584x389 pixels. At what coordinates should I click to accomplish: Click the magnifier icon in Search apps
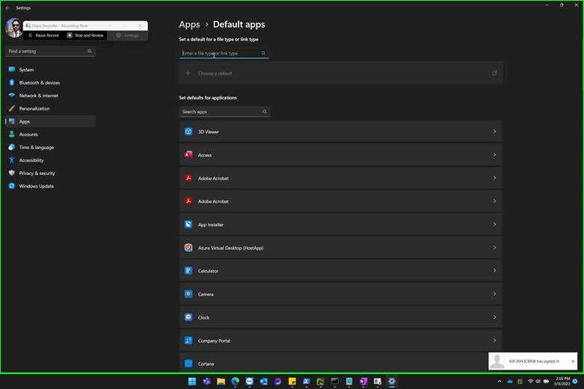[265, 111]
